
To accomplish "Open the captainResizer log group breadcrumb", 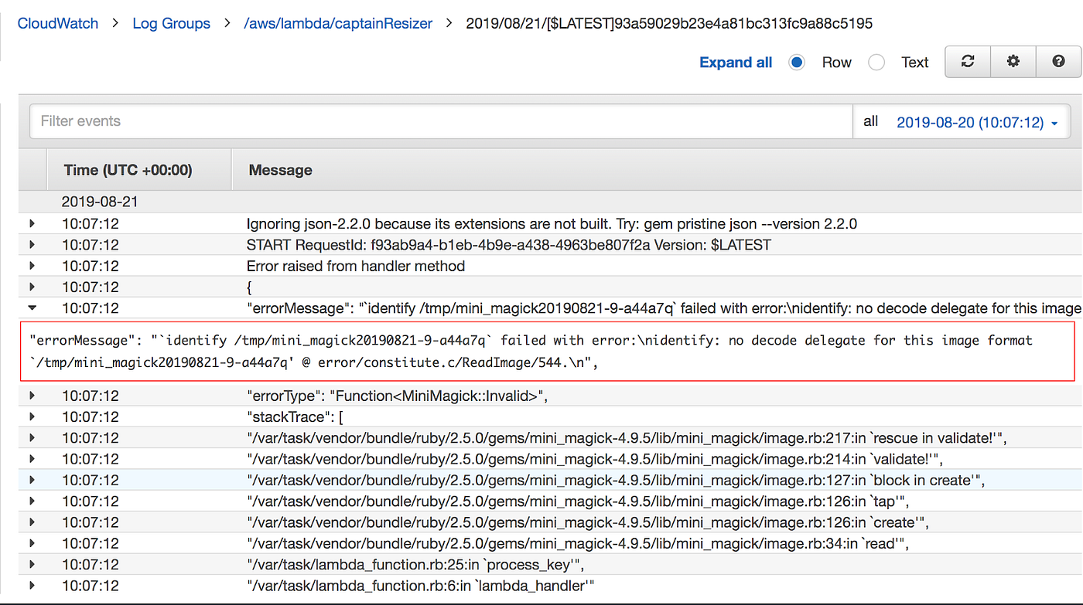I will pos(337,23).
